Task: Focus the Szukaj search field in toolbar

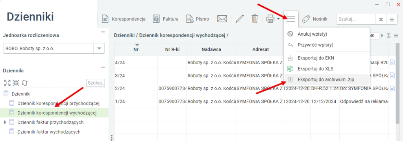Action: point(356,19)
